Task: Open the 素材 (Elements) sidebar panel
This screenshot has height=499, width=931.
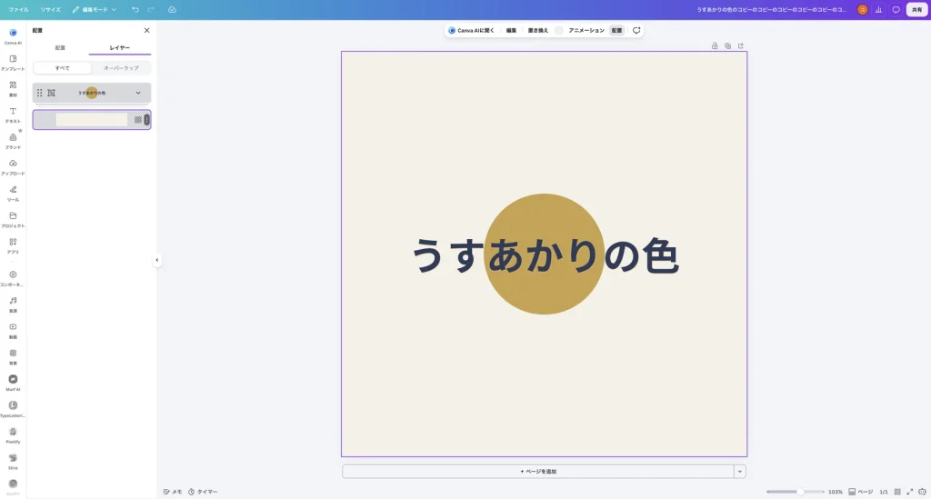Action: pos(13,88)
